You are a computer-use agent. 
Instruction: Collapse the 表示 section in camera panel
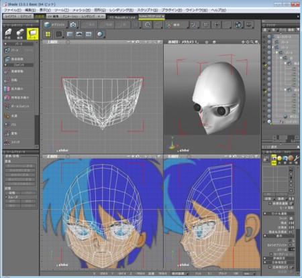[279, 236]
